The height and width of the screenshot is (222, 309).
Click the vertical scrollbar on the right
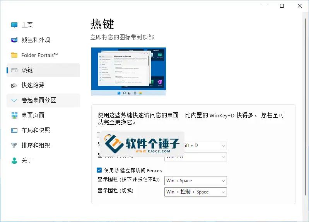(x=306, y=106)
